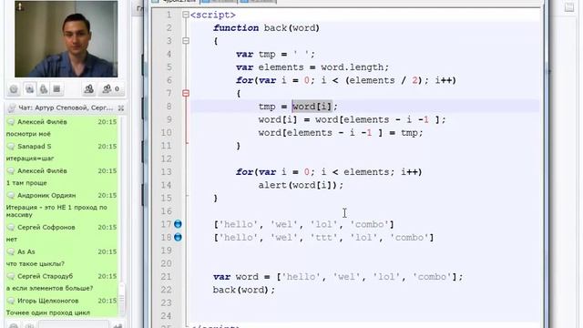This screenshot has height=328, width=583.
Task: Click line number 8 in the gutter
Action: click(169, 107)
